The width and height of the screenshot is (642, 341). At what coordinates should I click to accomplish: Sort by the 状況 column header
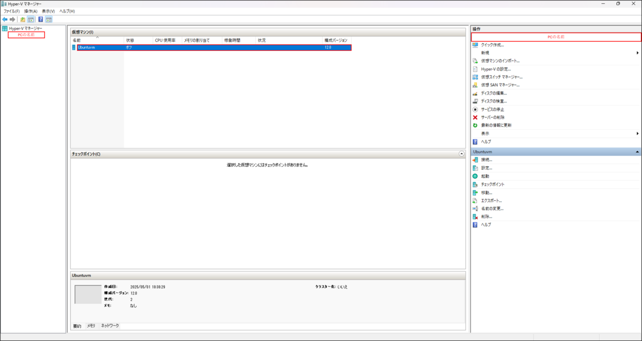289,40
